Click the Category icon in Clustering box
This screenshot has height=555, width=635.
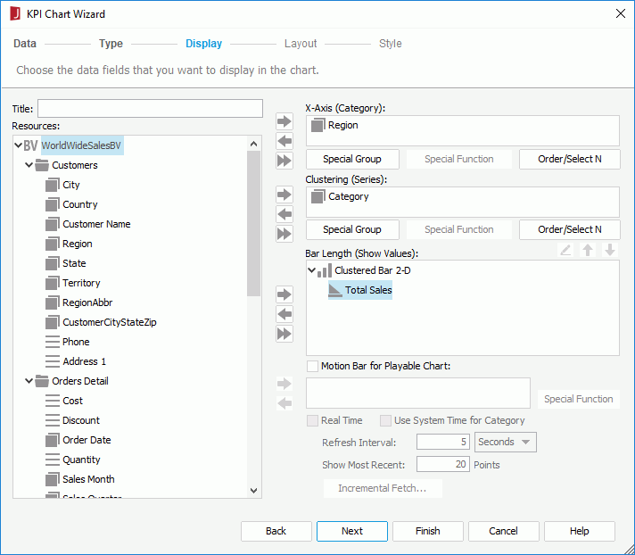(317, 196)
